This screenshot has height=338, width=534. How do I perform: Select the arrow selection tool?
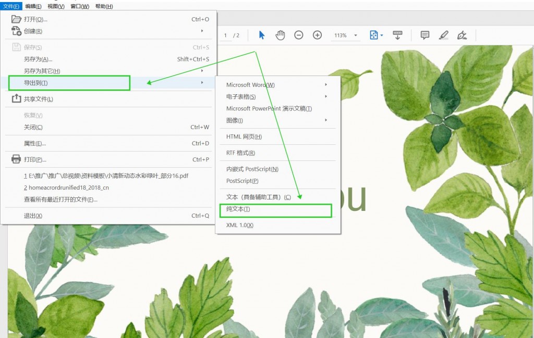point(262,35)
